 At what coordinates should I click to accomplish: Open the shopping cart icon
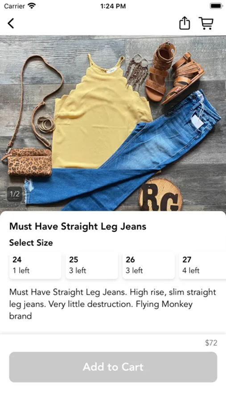206,23
